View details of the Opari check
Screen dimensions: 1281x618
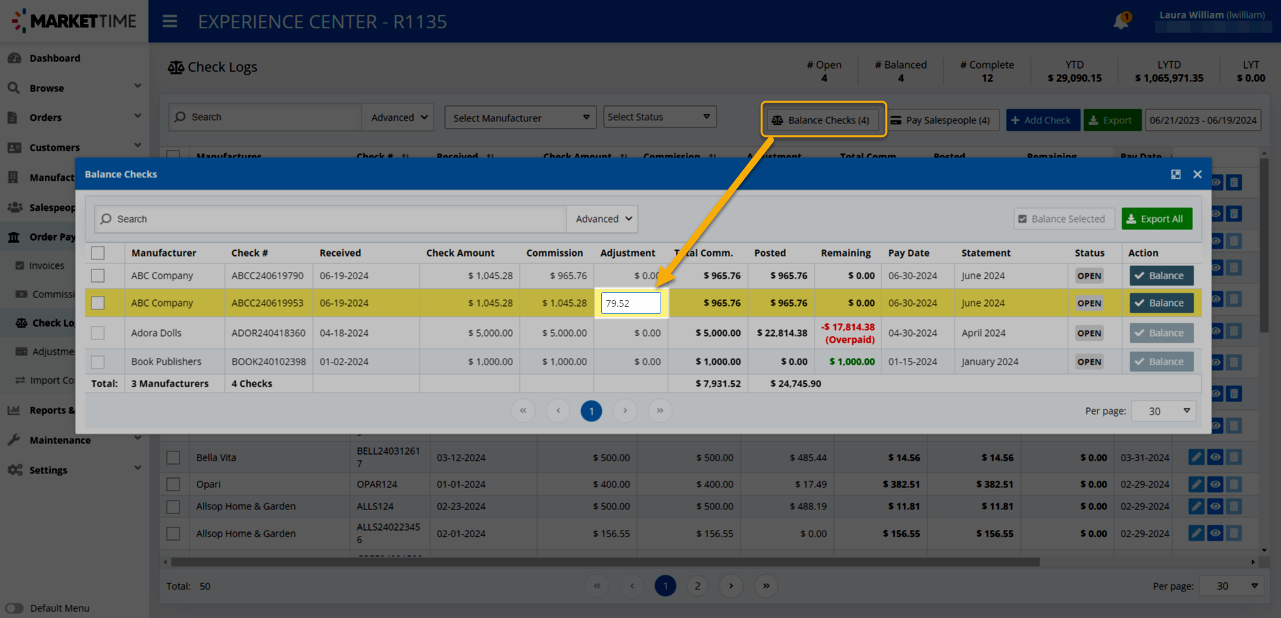pyautogui.click(x=1216, y=485)
